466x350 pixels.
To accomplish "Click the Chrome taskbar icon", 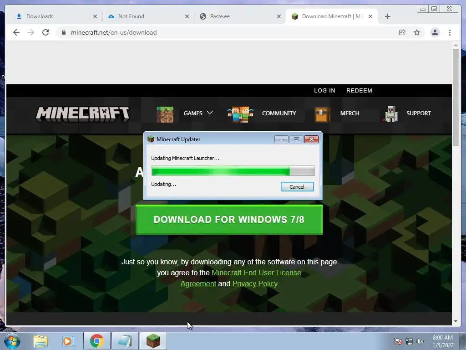I will 97,341.
